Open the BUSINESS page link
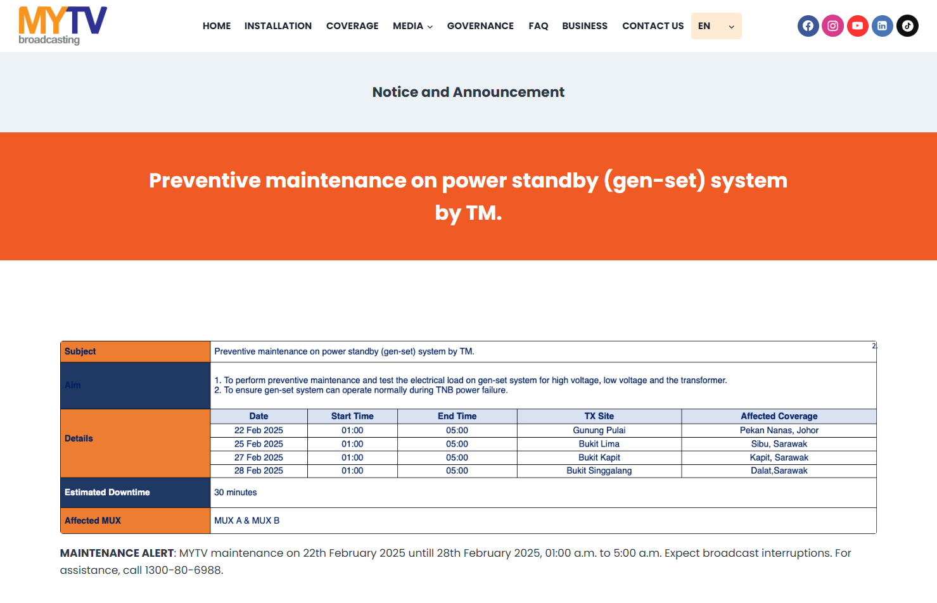The height and width of the screenshot is (603, 937). coord(584,26)
